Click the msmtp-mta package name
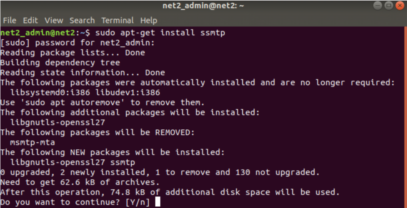Viewport: 407px width, 208px height. pyautogui.click(x=32, y=143)
